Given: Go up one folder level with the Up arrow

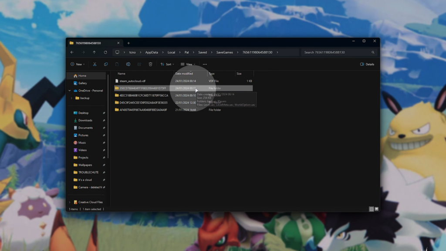Looking at the screenshot, I should coord(94,52).
